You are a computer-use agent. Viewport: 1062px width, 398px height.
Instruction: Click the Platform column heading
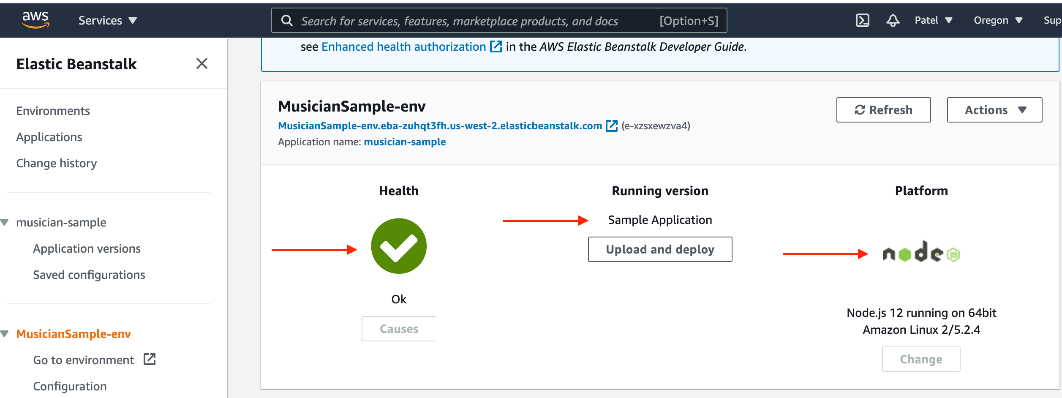tap(921, 191)
